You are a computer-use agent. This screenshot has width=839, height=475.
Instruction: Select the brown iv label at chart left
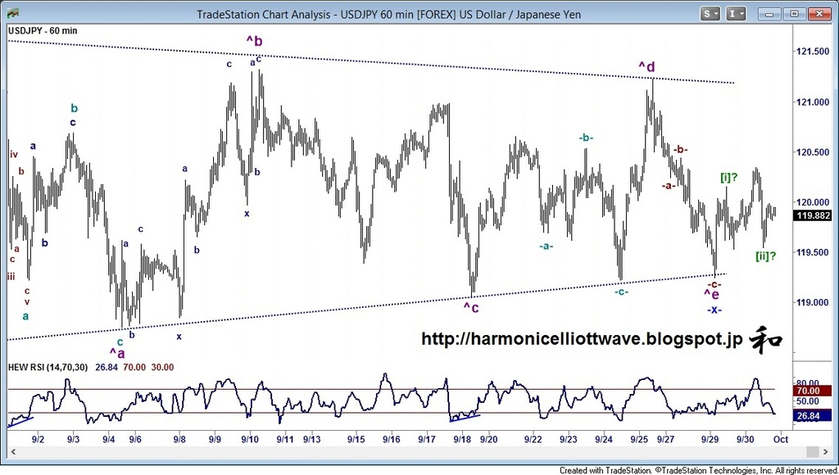(14, 155)
